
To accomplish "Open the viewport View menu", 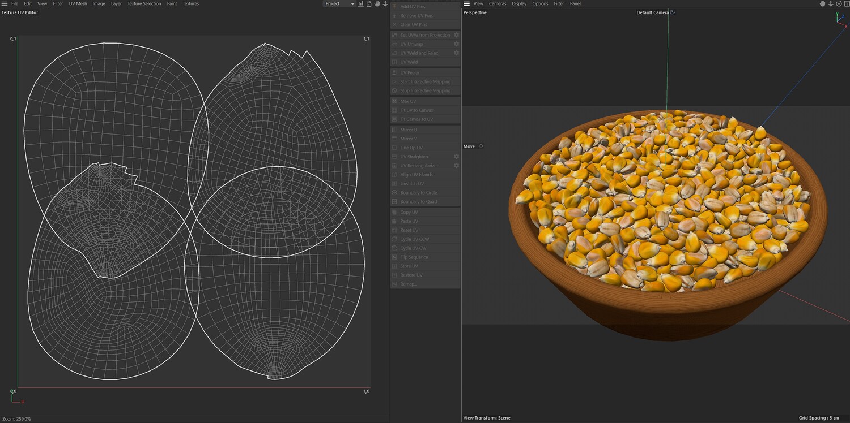I will click(478, 3).
